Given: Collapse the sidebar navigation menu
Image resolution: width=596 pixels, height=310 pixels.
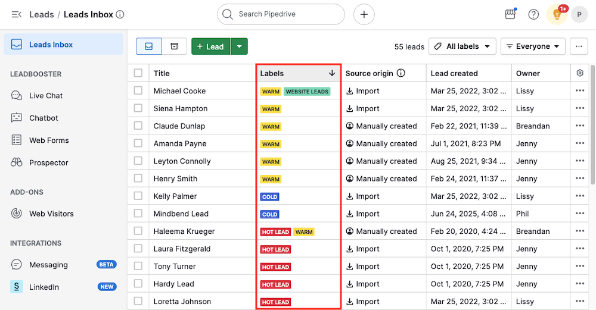Looking at the screenshot, I should (x=16, y=14).
